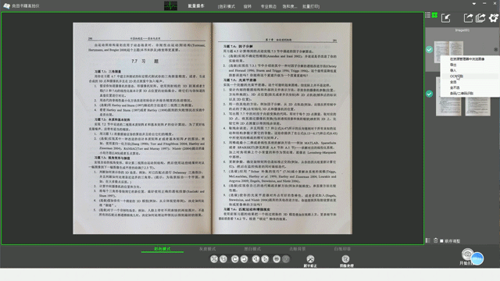Rotate the page clockwise
Image resolution: width=500 pixels, height=281 pixels.
pyautogui.click(x=245, y=259)
